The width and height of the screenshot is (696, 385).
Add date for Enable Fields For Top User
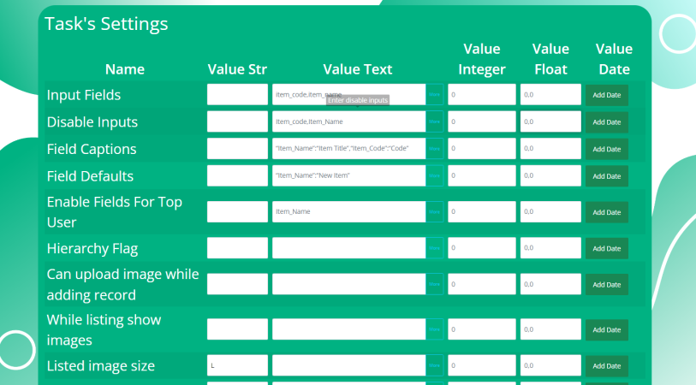point(607,212)
